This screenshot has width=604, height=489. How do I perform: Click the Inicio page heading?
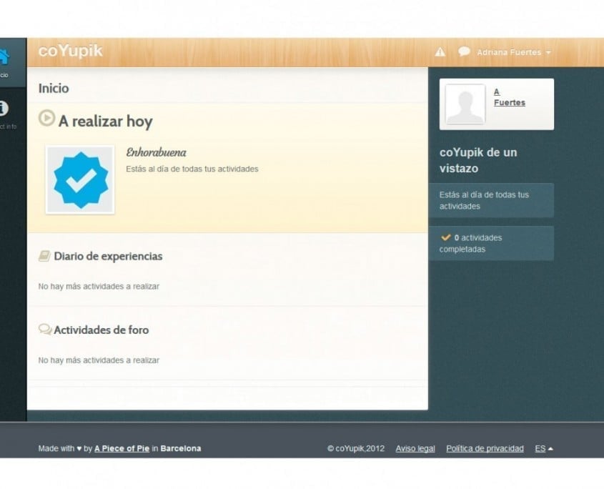[x=54, y=88]
